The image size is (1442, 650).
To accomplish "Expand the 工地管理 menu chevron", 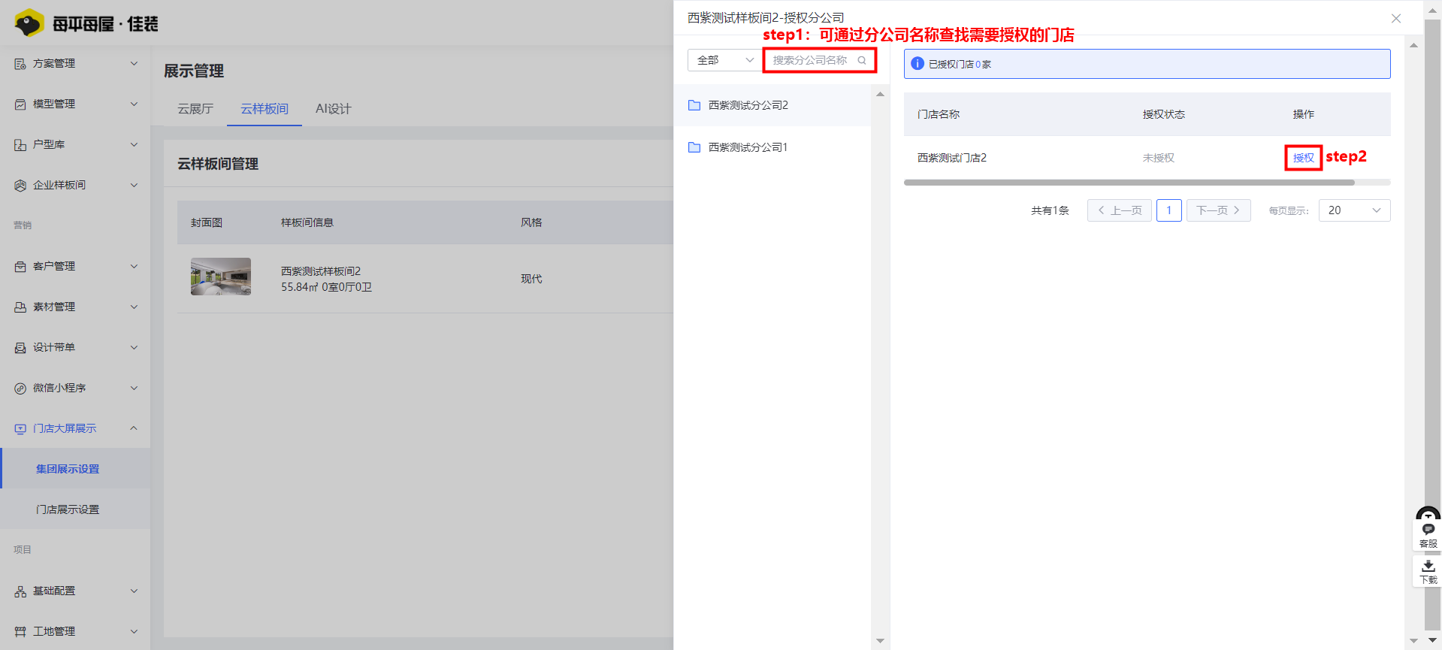I will (x=134, y=632).
